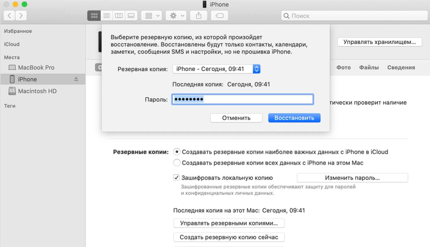Select backup to iCloud radio button
This screenshot has width=430, height=247.
(x=177, y=152)
